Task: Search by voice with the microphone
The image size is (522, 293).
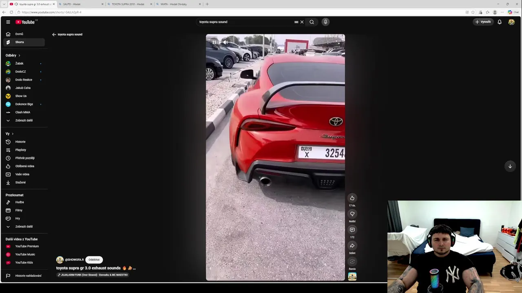Action: (x=325, y=22)
